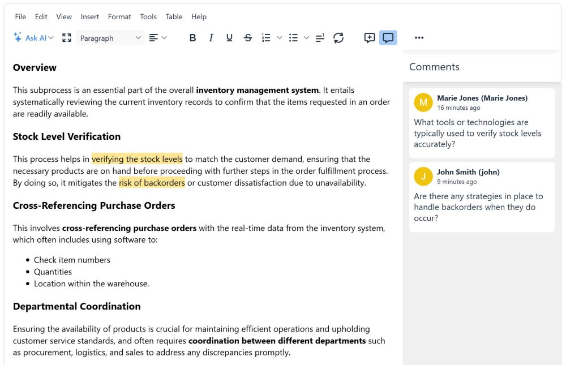566x365 pixels.
Task: Apply strikethrough formatting
Action: 248,38
